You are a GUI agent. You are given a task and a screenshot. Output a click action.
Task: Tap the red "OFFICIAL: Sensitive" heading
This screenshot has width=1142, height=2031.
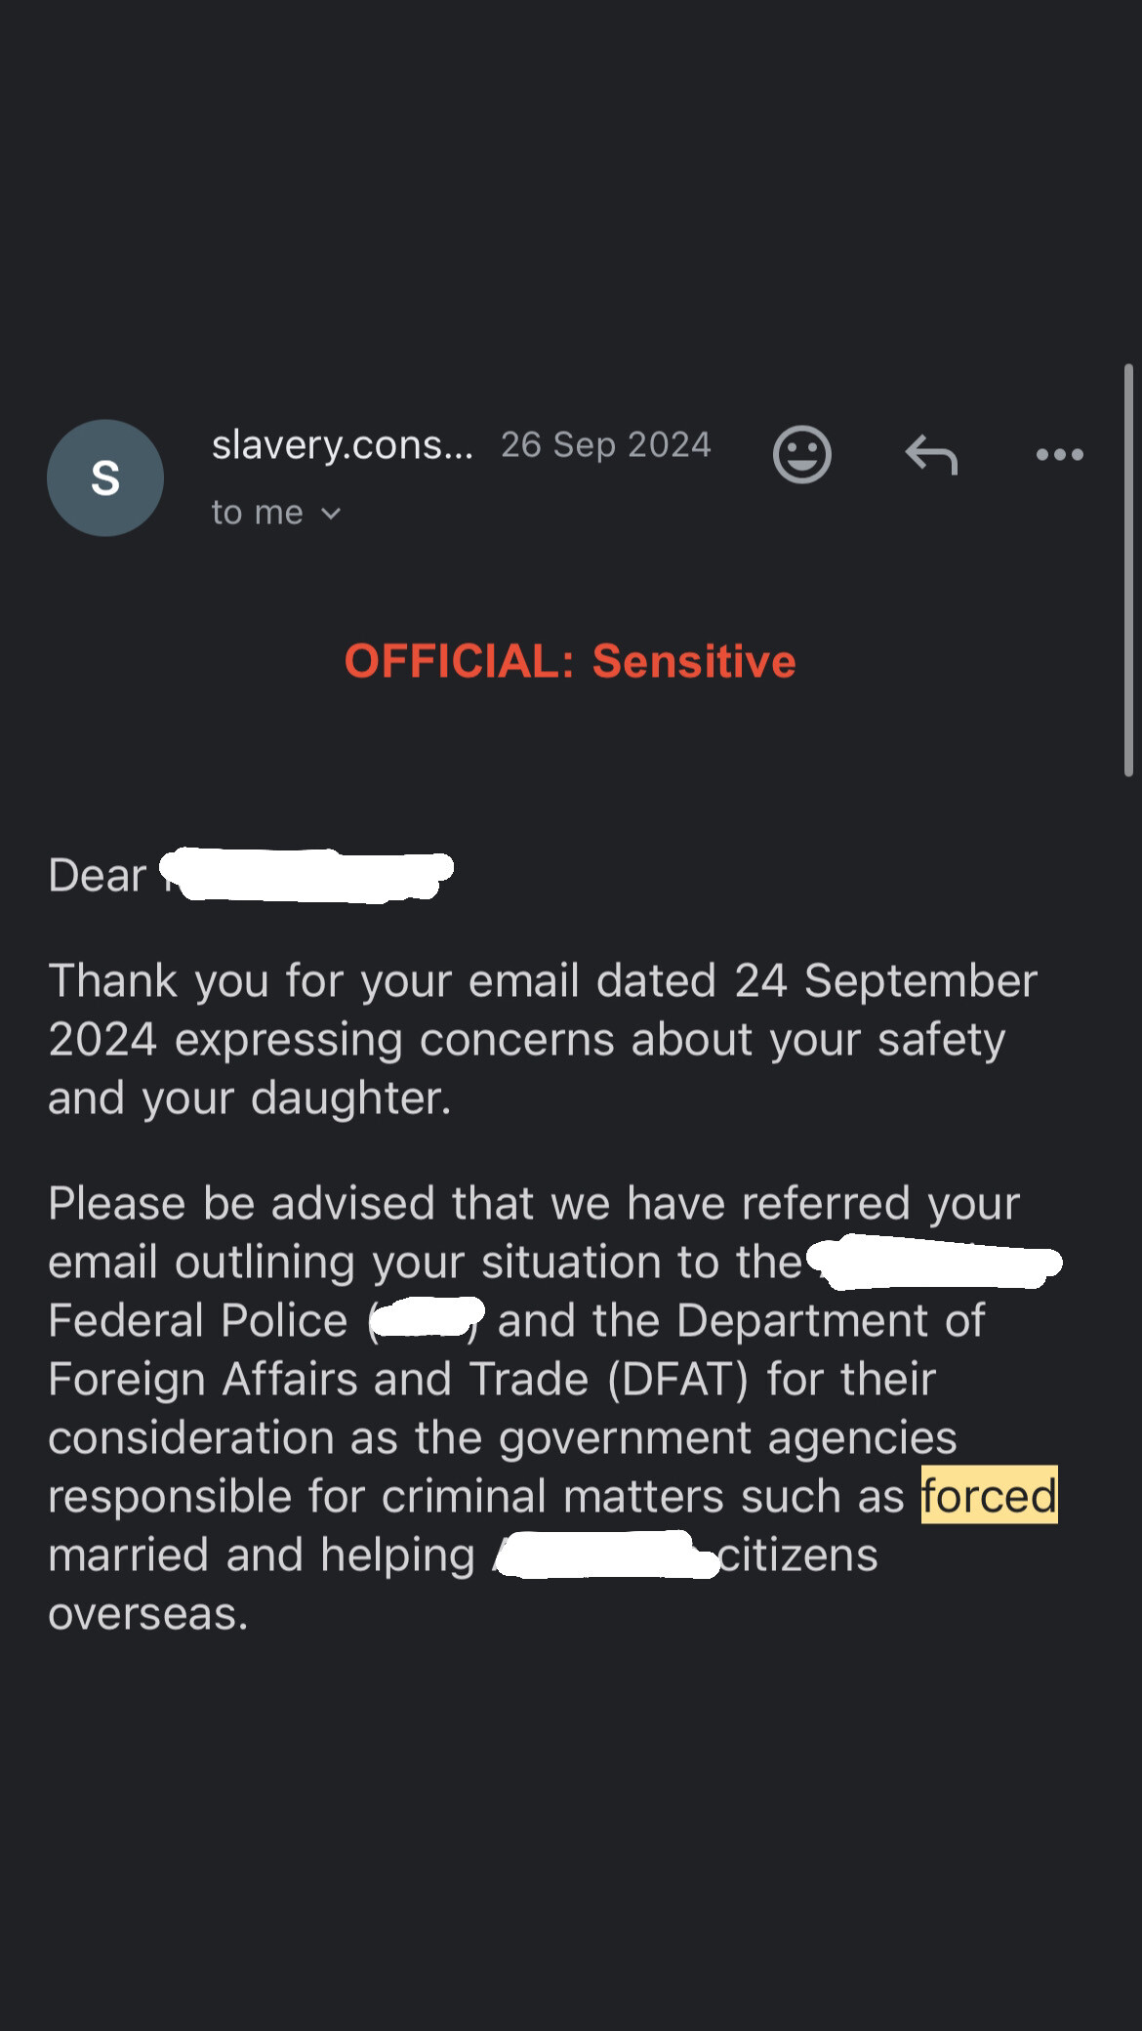570,661
